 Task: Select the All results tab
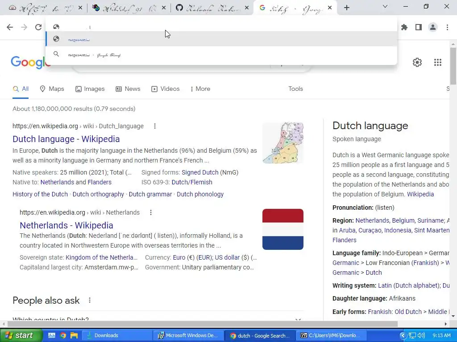pos(21,89)
